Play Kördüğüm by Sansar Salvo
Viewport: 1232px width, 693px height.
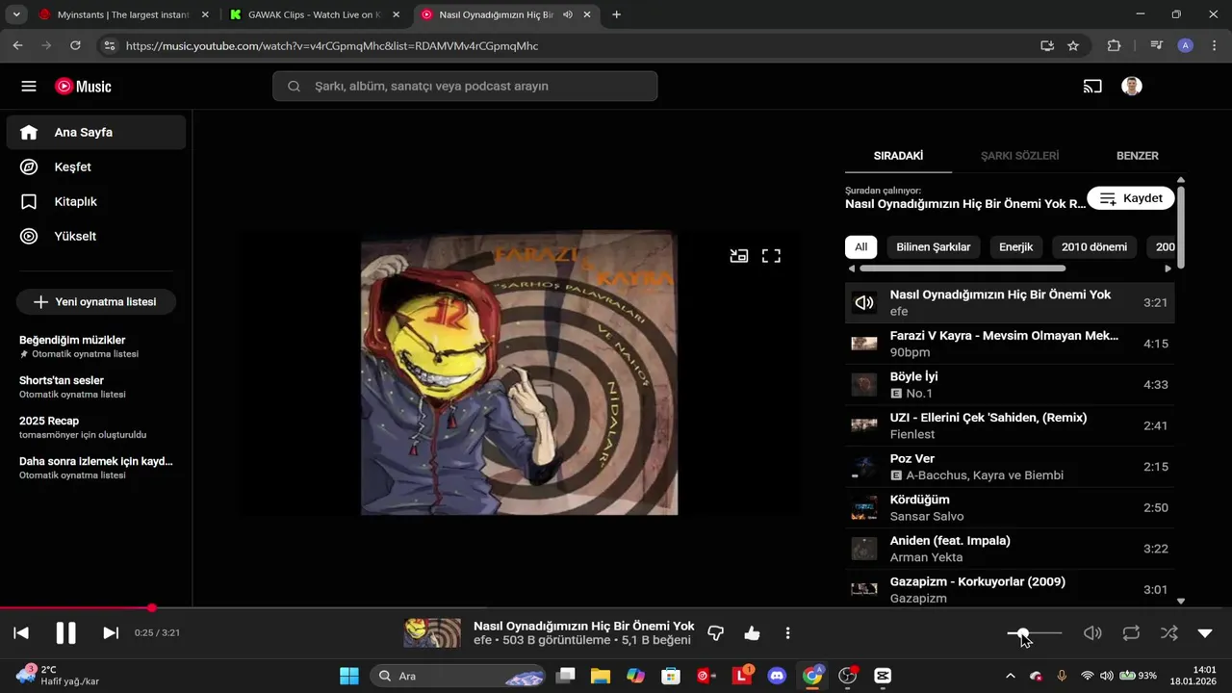coord(1010,507)
